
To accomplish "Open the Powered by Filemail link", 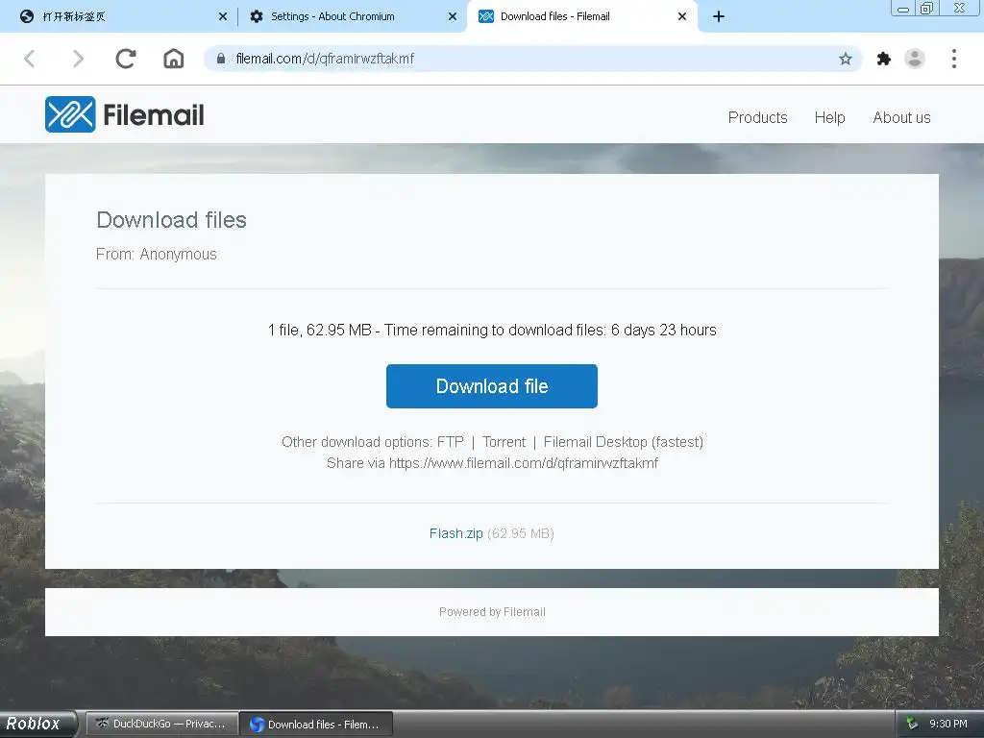I will coord(492,612).
